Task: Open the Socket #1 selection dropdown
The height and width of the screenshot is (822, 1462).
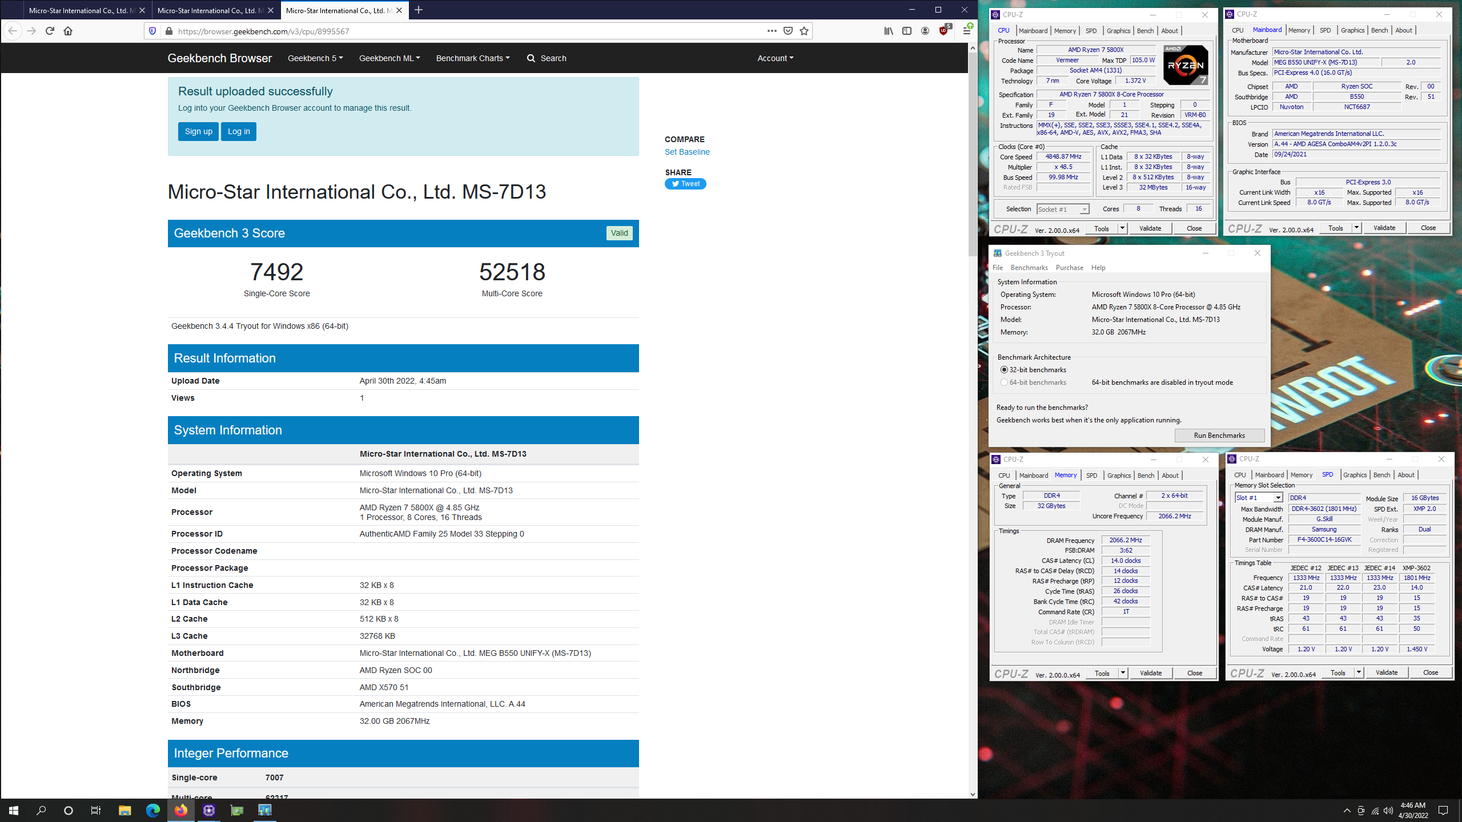Action: tap(1063, 209)
